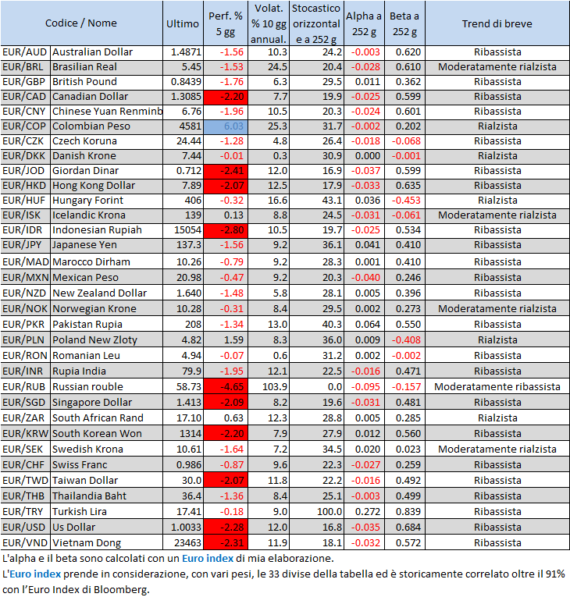Click the 'South Korean Won' cell
This screenshot has height=597, width=570.
click(x=107, y=434)
